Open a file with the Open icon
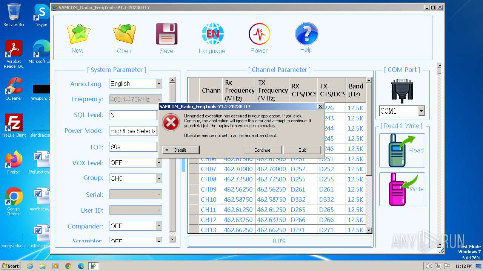 (125, 34)
